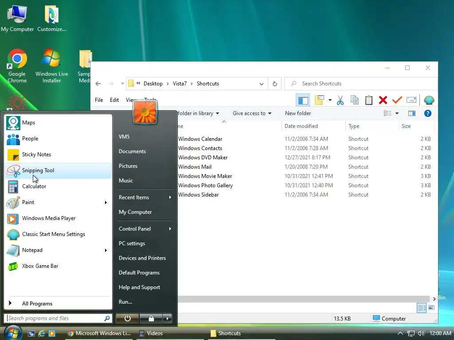Screen dimensions: 454x340
Task: Expand Control Panel submenu
Action: pos(145,229)
